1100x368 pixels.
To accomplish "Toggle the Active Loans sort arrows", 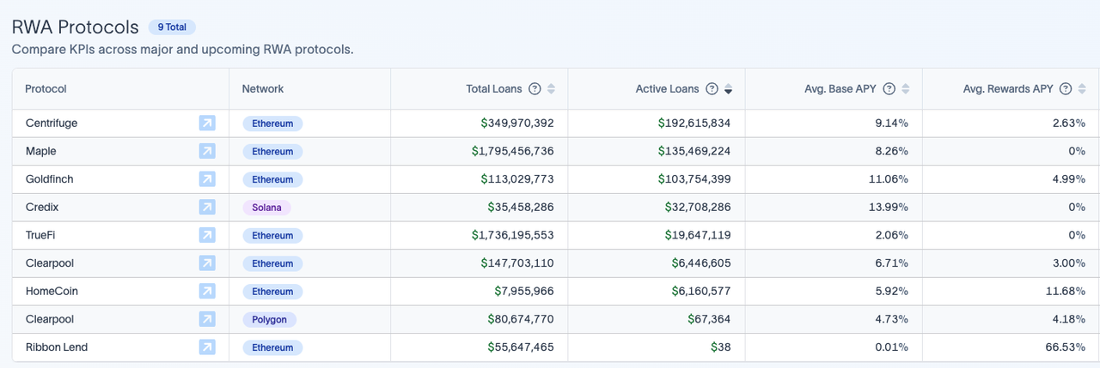I will click(x=729, y=89).
